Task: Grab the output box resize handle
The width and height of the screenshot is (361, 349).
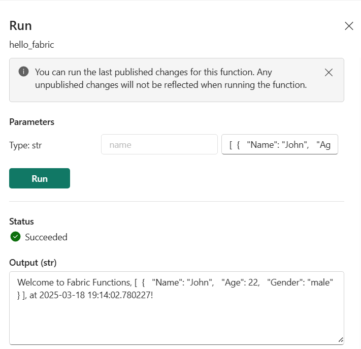Action: pos(340,340)
